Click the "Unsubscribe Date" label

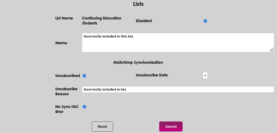coord(152,75)
